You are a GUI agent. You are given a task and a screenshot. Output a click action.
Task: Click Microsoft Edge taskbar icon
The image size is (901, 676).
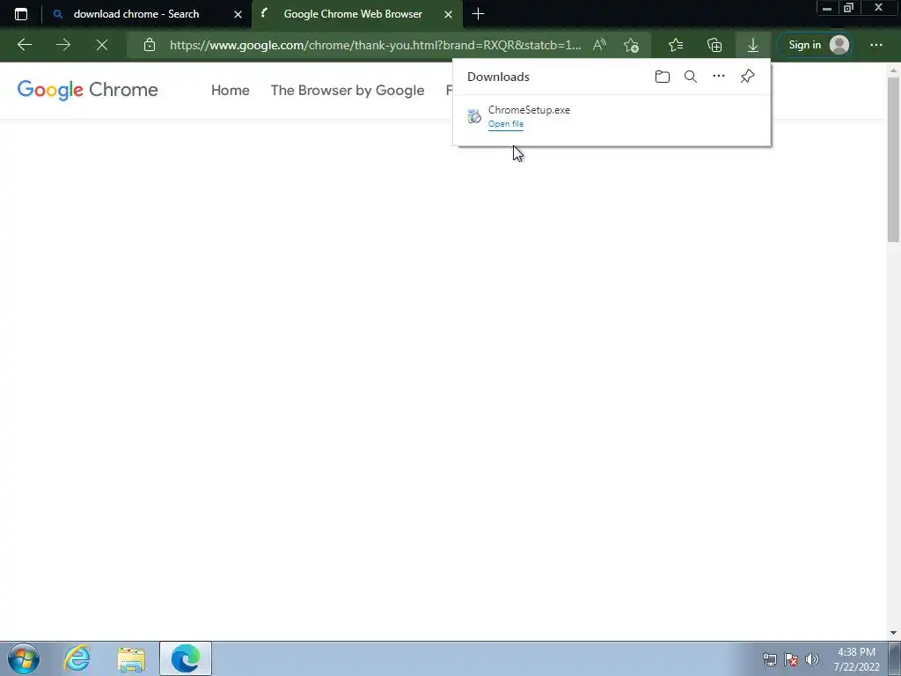coord(185,658)
